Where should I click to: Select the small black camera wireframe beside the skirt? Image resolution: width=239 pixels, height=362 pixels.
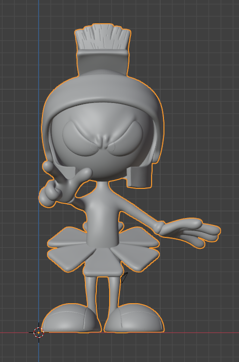click(x=124, y=277)
